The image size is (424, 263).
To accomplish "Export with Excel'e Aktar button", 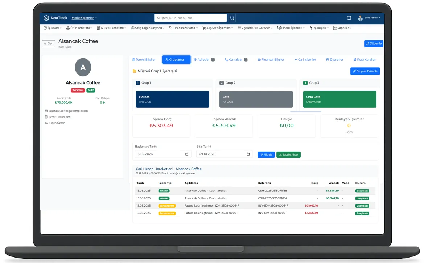I will (288, 154).
